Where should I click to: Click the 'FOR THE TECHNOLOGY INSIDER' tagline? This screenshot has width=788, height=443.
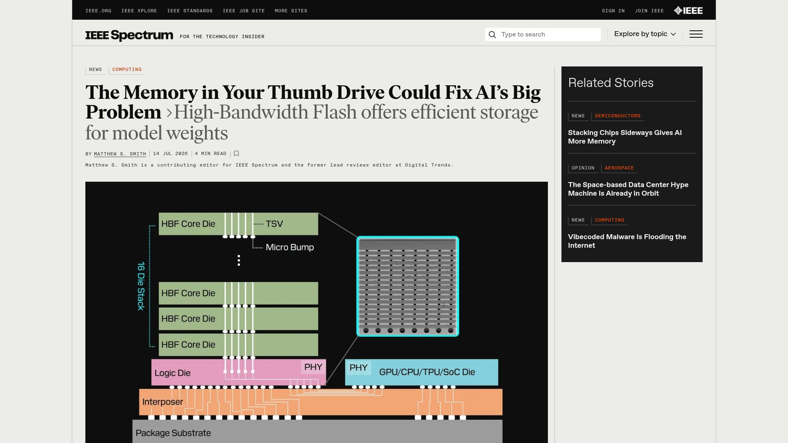pos(222,37)
